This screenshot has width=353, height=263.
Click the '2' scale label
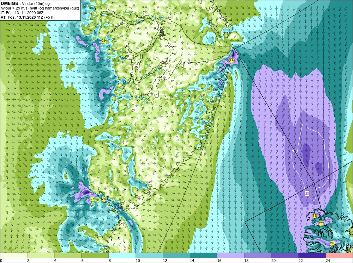28,261
